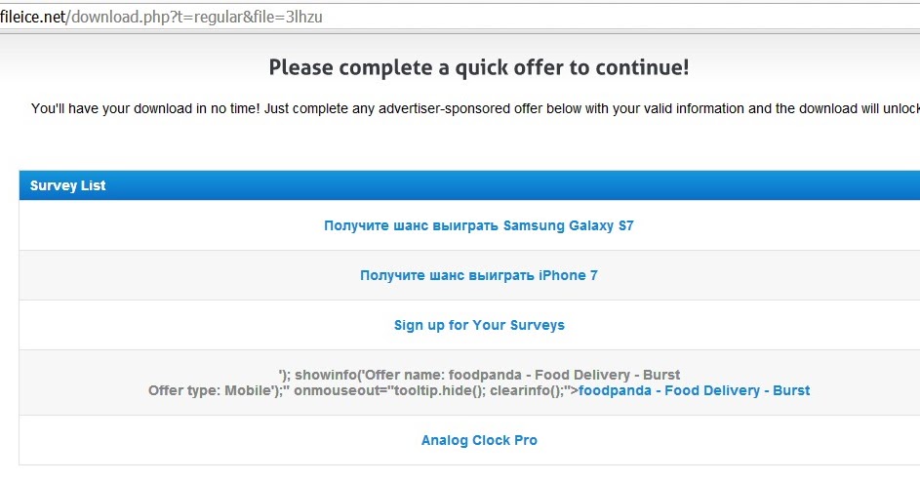Open the blue foodpanda Food Delivery link
Screen dimensions: 920x483
694,390
